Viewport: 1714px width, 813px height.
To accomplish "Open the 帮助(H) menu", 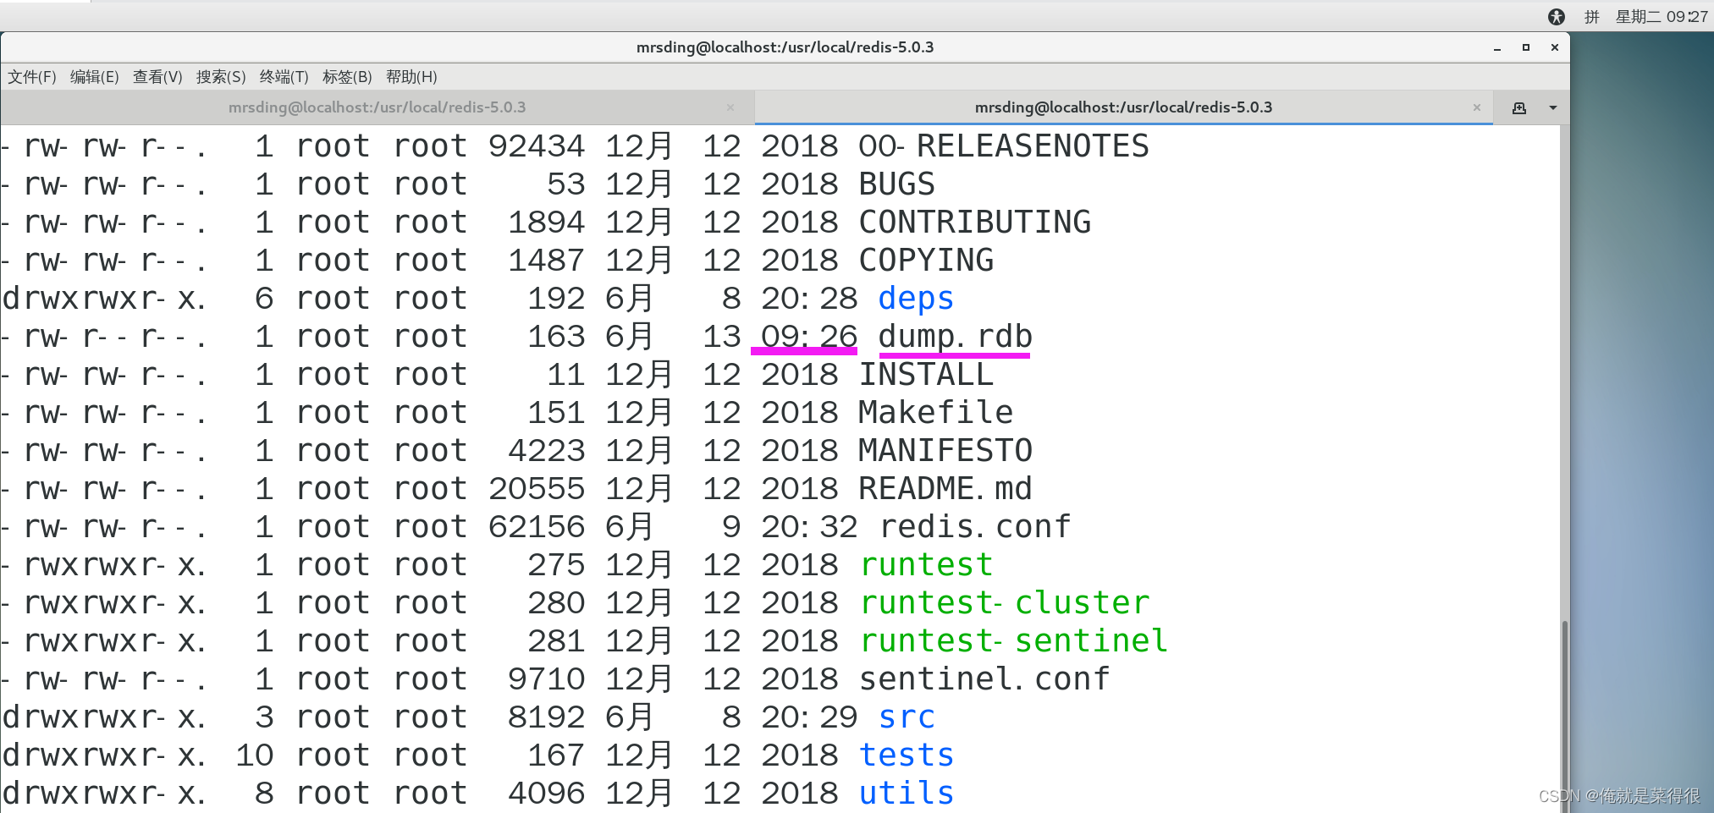I will [411, 77].
